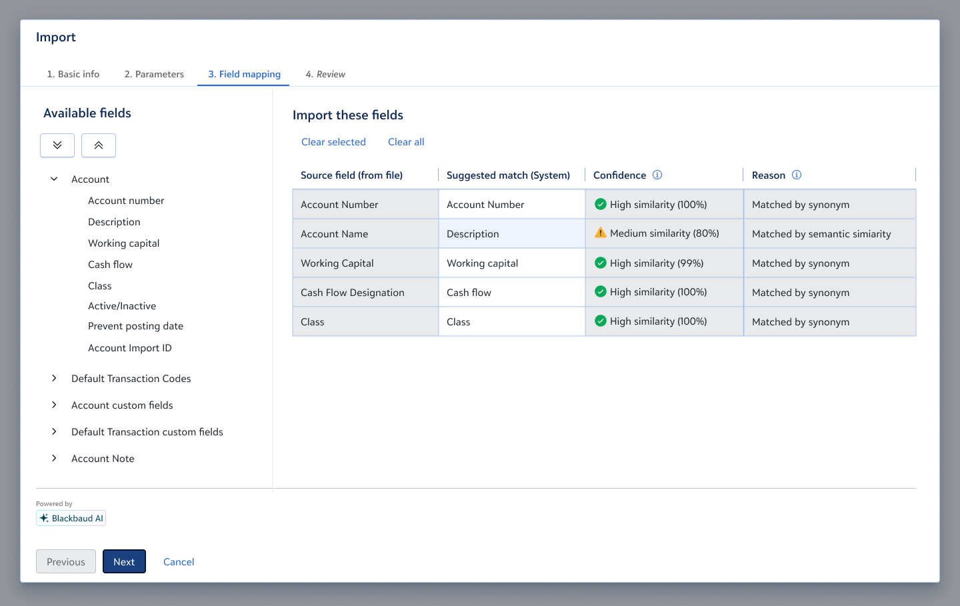The width and height of the screenshot is (960, 606).
Task: Switch to the Basic info tab
Action: click(73, 74)
